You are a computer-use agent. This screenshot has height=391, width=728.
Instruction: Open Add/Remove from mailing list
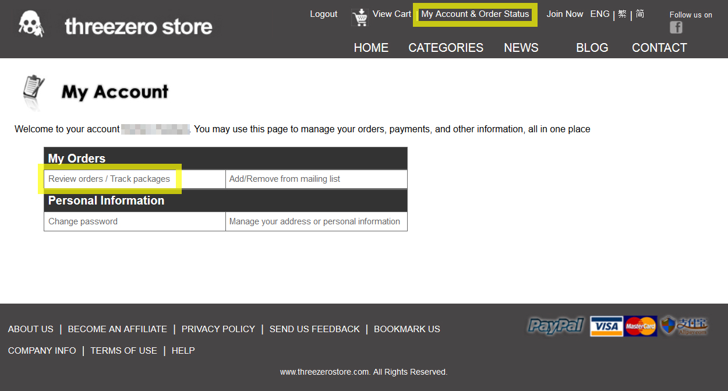pyautogui.click(x=285, y=179)
